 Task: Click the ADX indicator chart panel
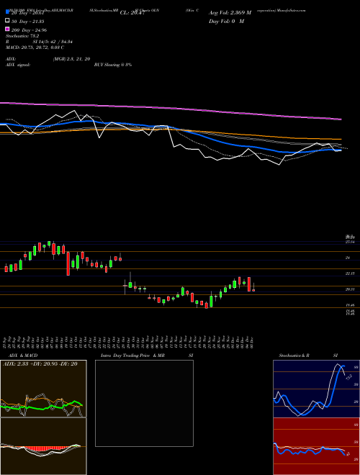point(43,389)
